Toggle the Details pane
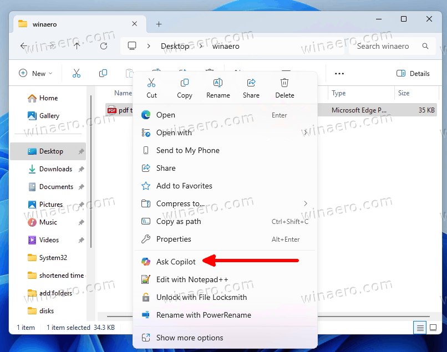Viewport: 447px width, 352px height. [413, 74]
